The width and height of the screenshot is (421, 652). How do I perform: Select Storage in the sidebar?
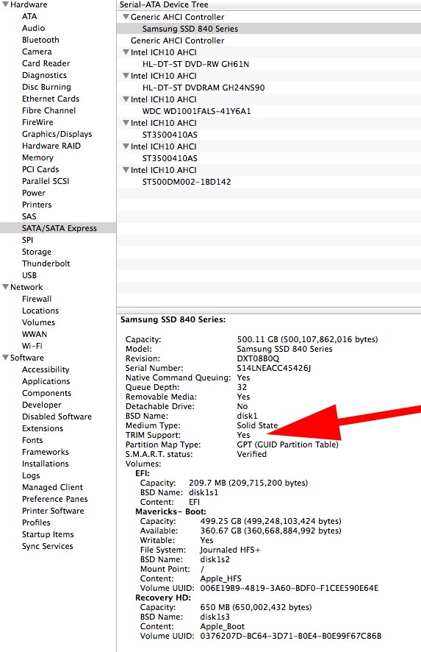[37, 252]
